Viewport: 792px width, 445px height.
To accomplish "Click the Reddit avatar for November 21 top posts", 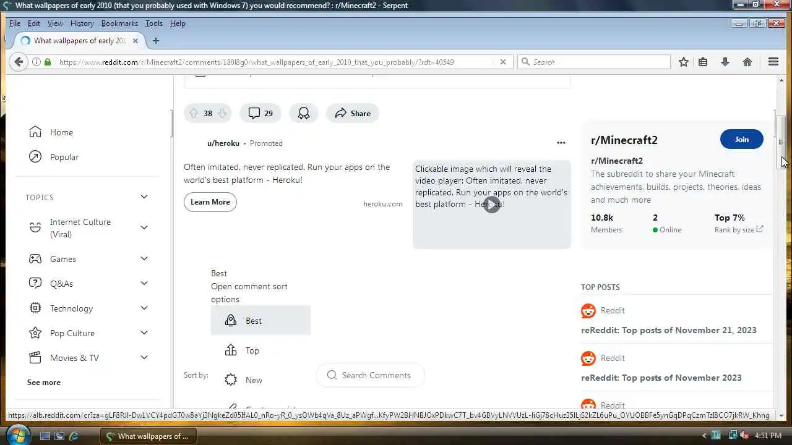I will (588, 311).
